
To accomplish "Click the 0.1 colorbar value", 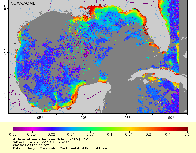I will point(110,134).
